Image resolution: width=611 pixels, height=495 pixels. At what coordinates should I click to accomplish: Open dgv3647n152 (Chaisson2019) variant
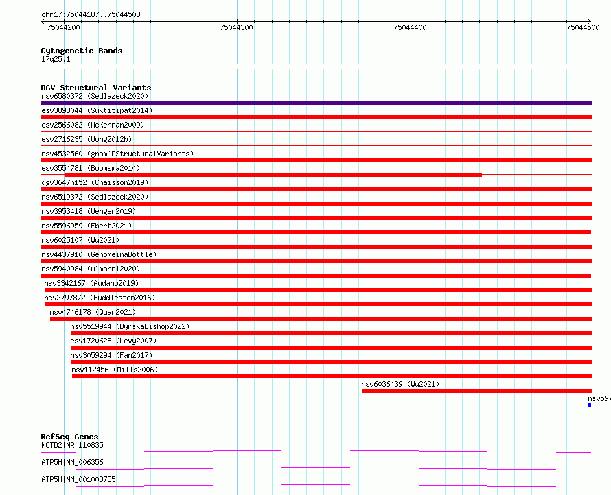tap(95, 182)
